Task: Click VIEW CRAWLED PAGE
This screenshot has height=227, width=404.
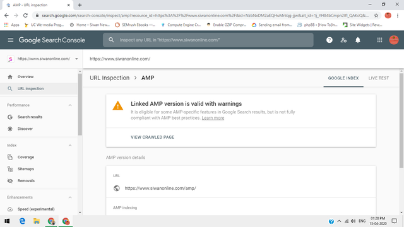Action: (x=153, y=137)
